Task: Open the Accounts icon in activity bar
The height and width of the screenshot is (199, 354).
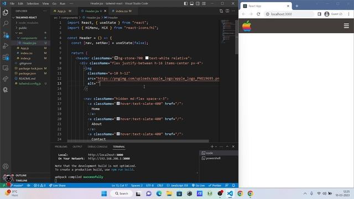Action: tap(6, 166)
